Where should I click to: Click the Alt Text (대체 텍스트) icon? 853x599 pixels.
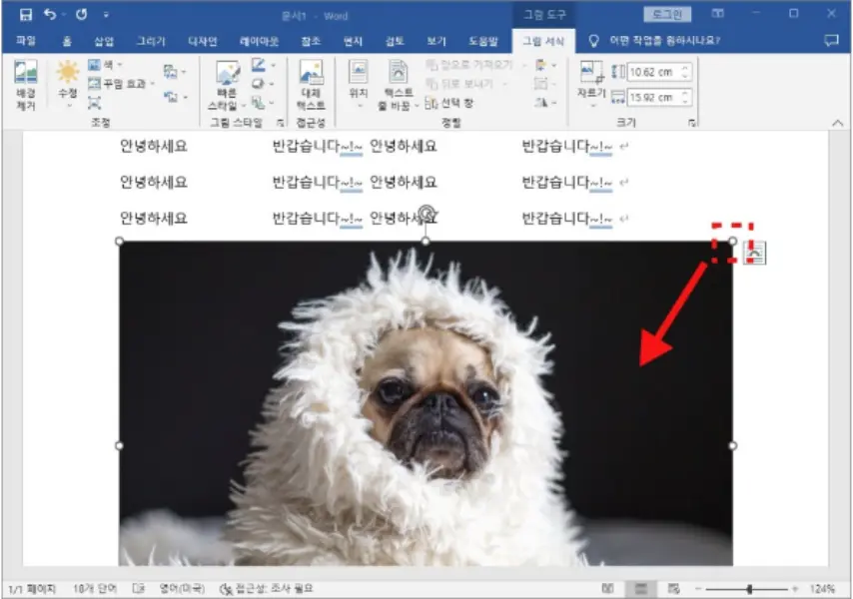[x=311, y=84]
